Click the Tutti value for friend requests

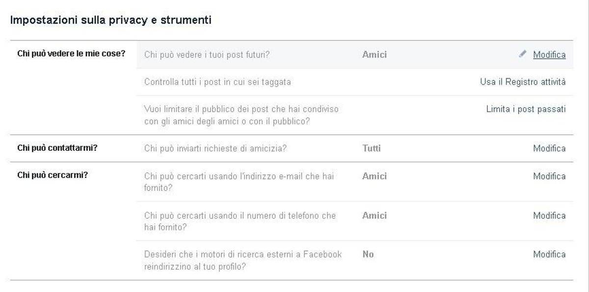pos(372,148)
